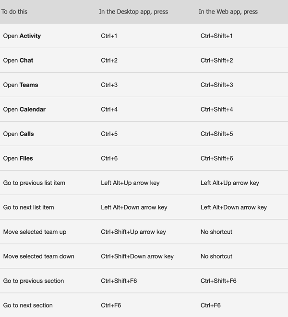
Task: Click the 'To do this' column header
Action: click(x=14, y=12)
